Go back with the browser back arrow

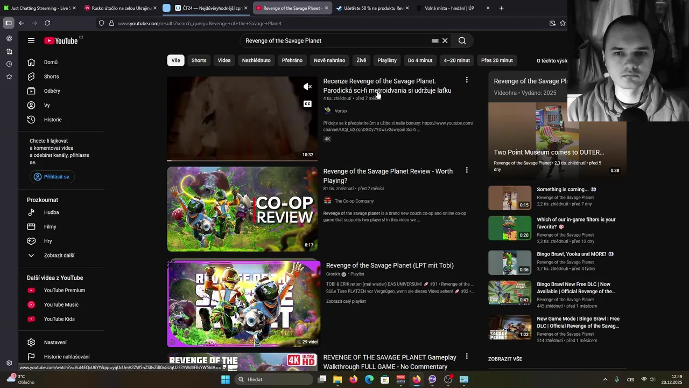[22, 23]
